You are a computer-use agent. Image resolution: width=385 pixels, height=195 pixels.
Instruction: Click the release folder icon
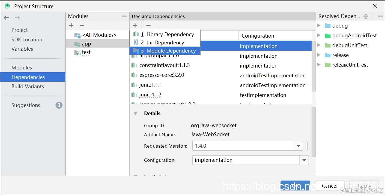point(328,55)
